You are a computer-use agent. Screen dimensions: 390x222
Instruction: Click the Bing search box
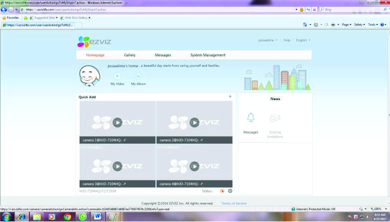pos(352,10)
